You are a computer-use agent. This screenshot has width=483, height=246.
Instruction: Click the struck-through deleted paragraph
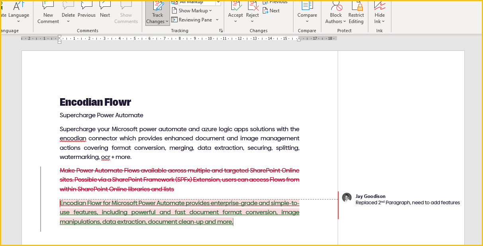(180, 180)
